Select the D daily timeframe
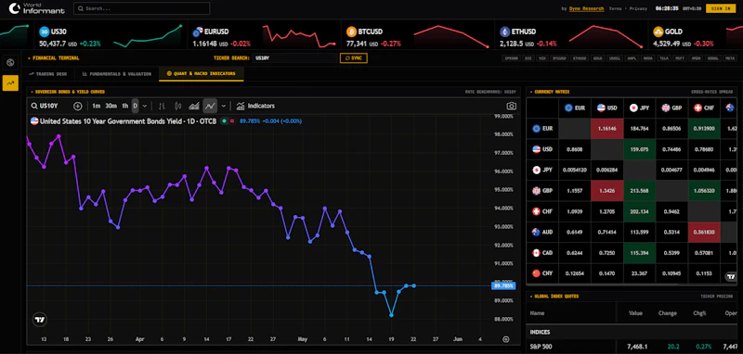743x354 pixels. 135,106
